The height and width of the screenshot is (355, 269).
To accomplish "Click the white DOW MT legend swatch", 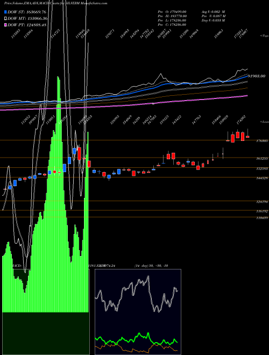I will point(5,18).
